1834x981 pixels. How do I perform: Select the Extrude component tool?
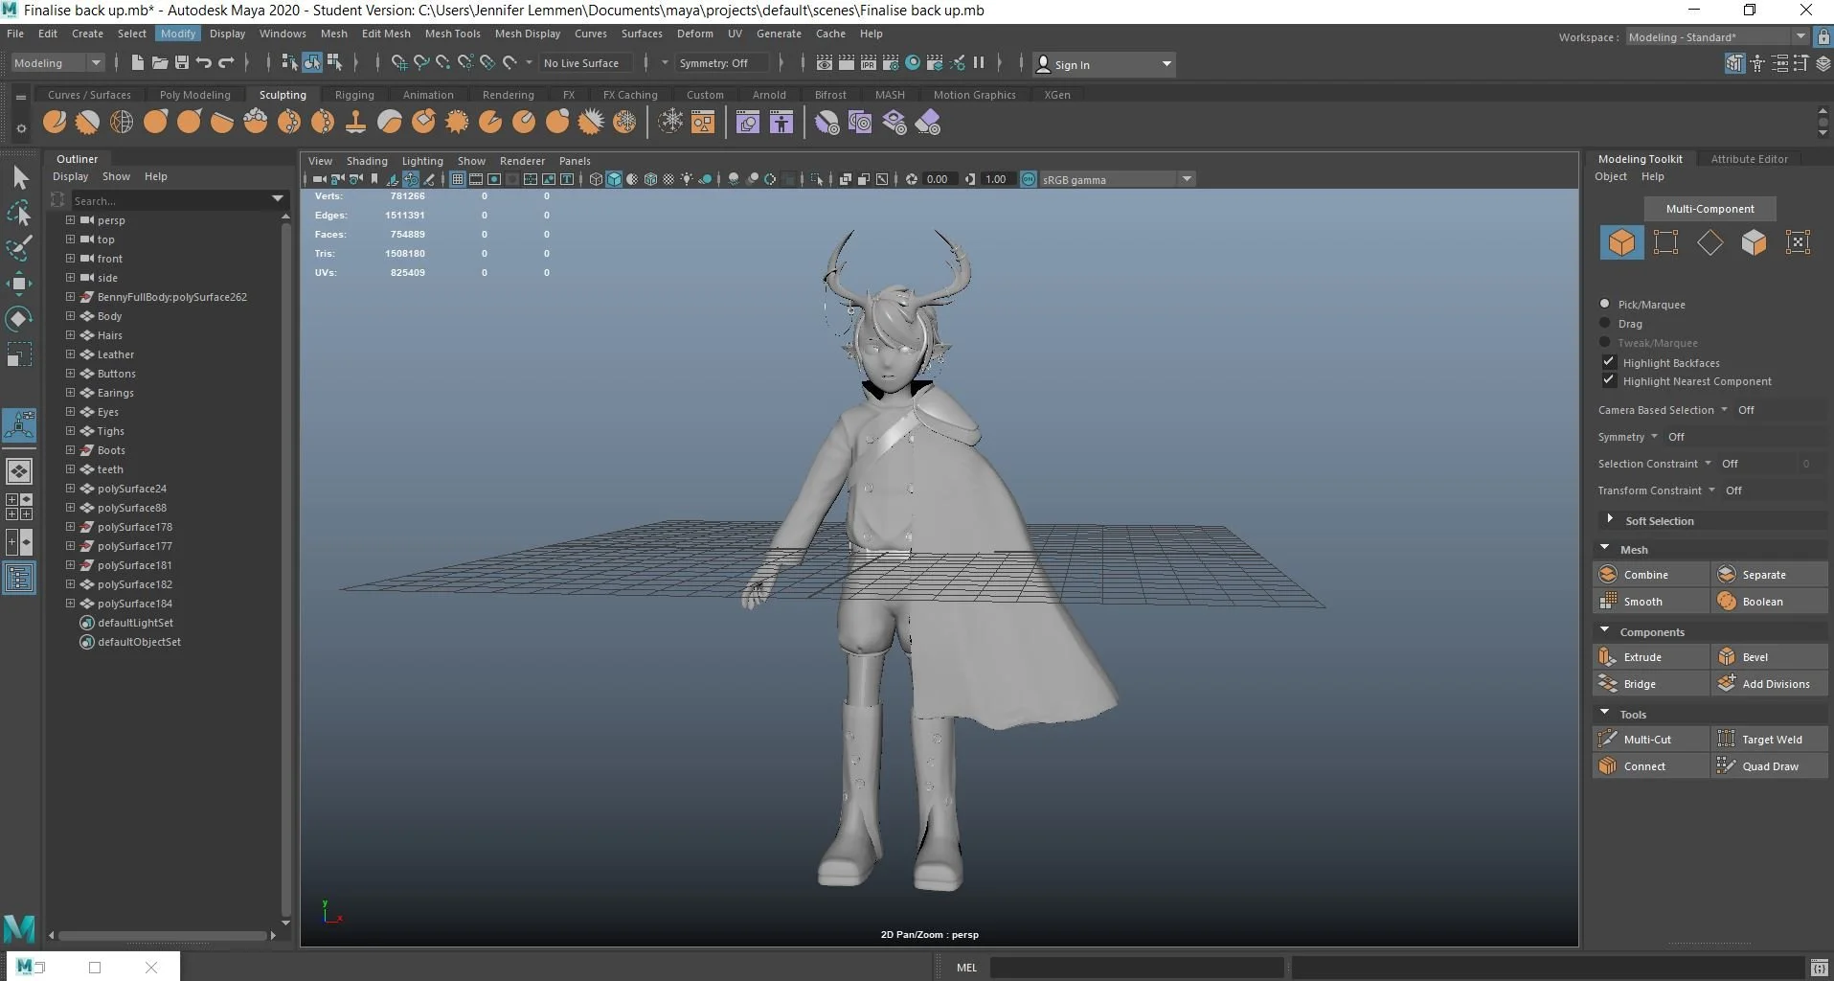(1642, 657)
